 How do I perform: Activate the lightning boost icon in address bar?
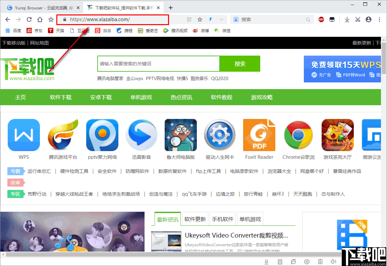coord(210,19)
